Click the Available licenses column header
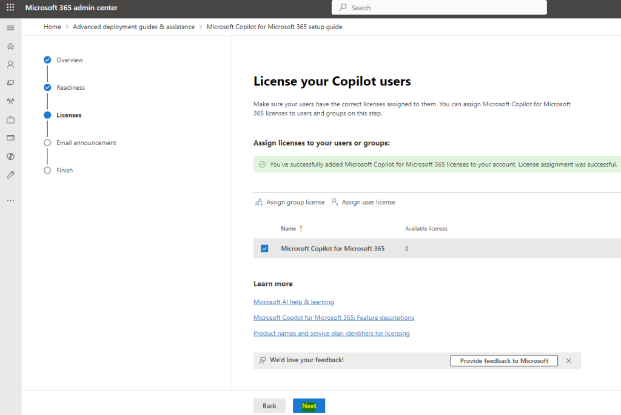 coord(426,229)
